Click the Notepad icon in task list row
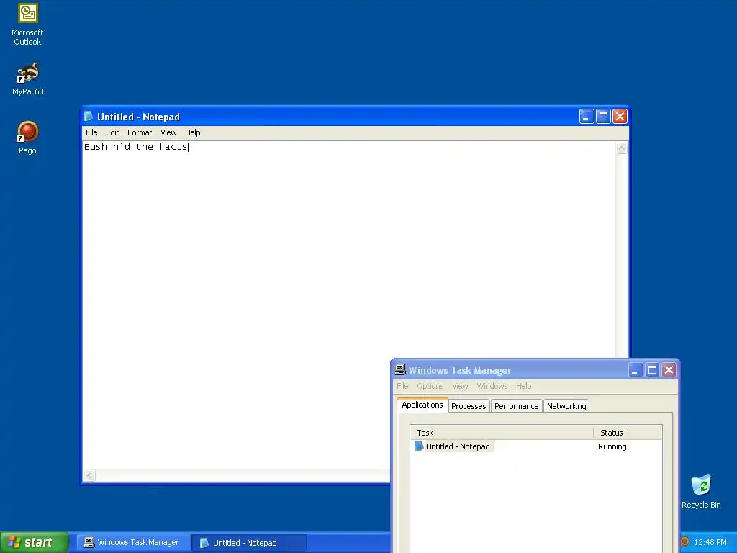737x553 pixels. [419, 446]
